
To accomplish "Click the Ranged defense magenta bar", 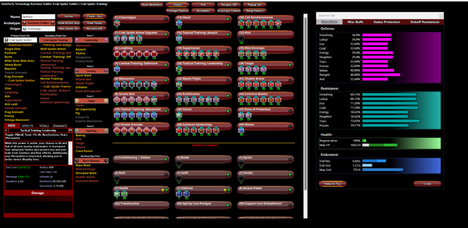I will coord(381,74).
